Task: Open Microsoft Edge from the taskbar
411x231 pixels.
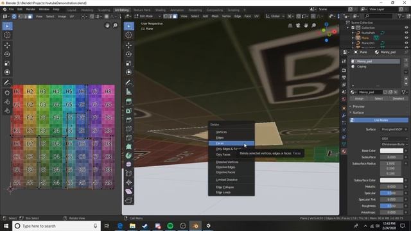Action: click(120, 226)
